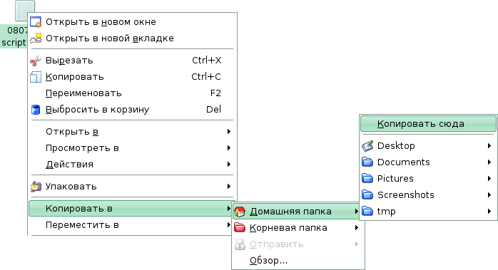Click the red root folder icon
The image size is (498, 270).
(x=240, y=228)
